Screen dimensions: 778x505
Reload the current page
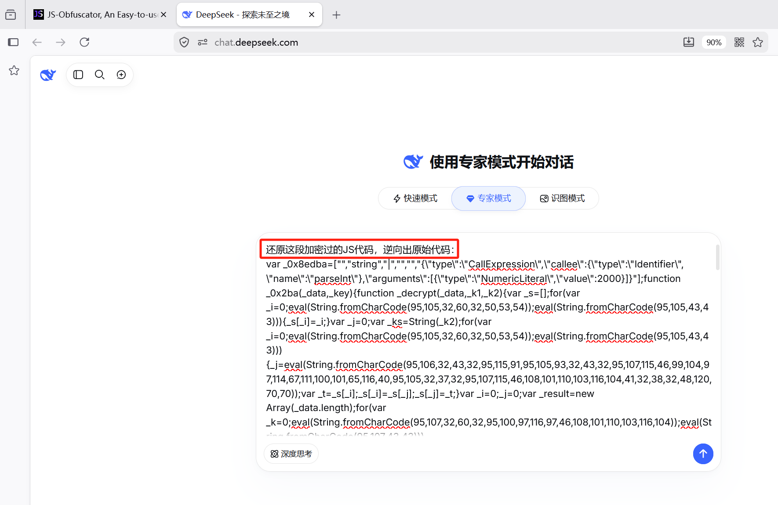coord(84,42)
